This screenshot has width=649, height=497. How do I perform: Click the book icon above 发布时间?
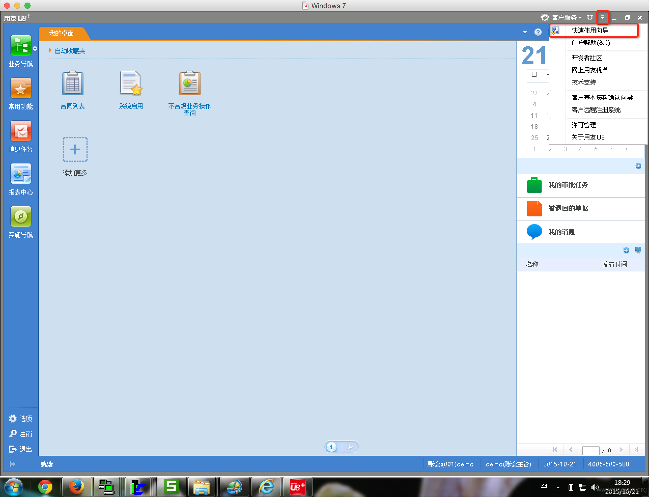pos(638,250)
